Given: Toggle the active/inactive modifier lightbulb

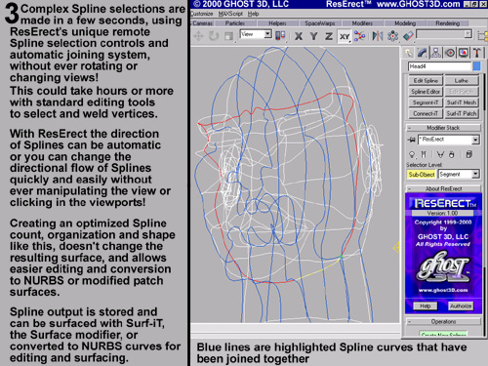Looking at the screenshot, I should click(412, 154).
